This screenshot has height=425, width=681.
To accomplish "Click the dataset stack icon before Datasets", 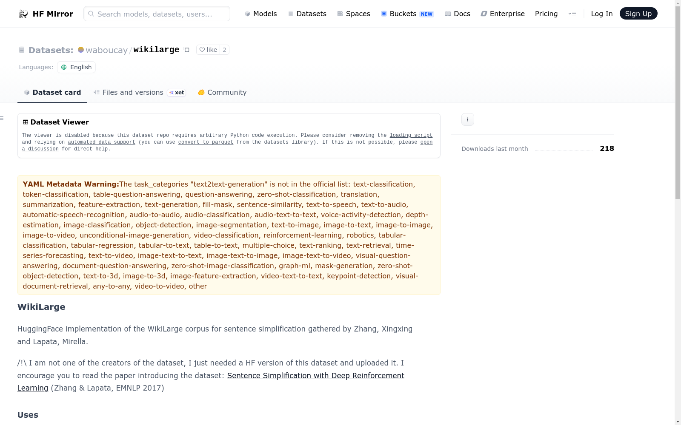I will 22,50.
